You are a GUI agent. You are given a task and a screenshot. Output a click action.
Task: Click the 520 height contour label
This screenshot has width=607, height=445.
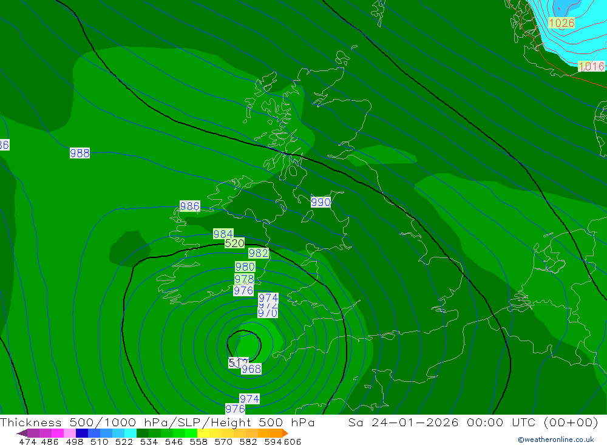[x=234, y=243]
